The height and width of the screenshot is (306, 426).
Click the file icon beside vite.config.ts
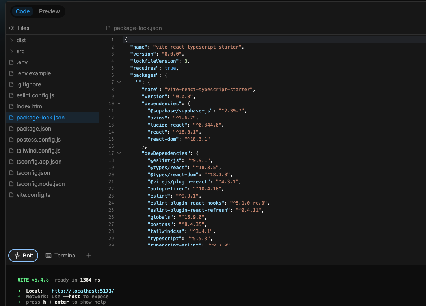point(11,195)
